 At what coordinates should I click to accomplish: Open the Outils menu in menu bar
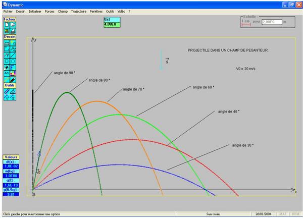110,12
